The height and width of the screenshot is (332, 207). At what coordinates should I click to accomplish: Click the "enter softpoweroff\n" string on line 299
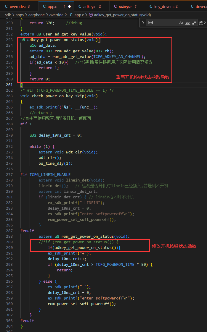point(106,298)
